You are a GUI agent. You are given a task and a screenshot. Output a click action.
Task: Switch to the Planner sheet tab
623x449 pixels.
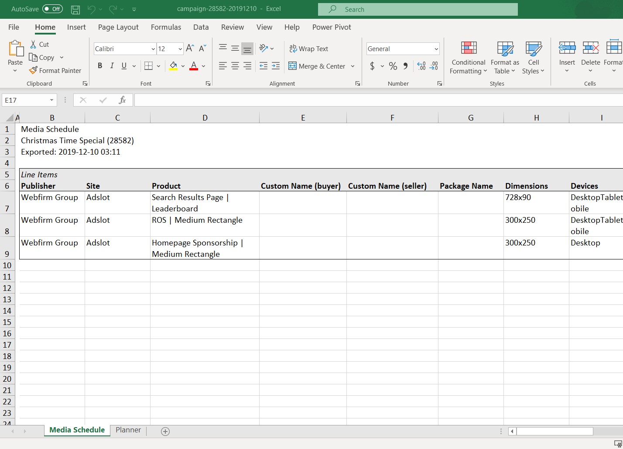click(128, 430)
